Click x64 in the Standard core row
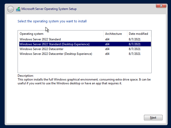171x128 pixels. [107, 39]
